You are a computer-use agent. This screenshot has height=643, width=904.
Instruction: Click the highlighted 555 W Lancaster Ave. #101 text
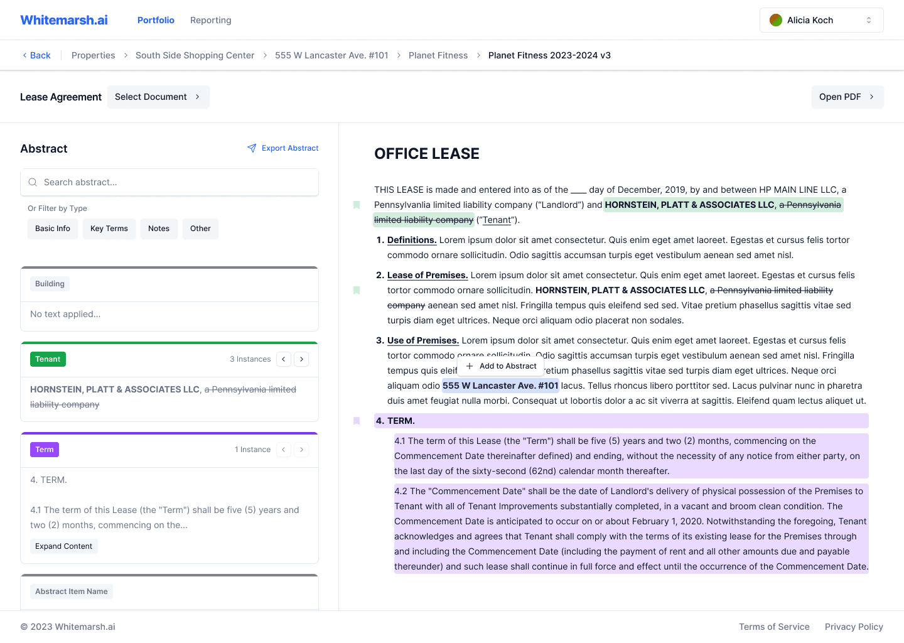point(500,386)
